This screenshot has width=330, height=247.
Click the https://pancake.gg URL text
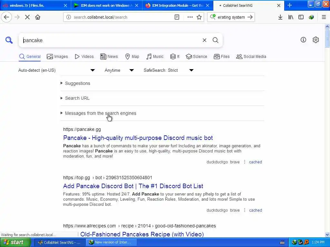pyautogui.click(x=82, y=129)
